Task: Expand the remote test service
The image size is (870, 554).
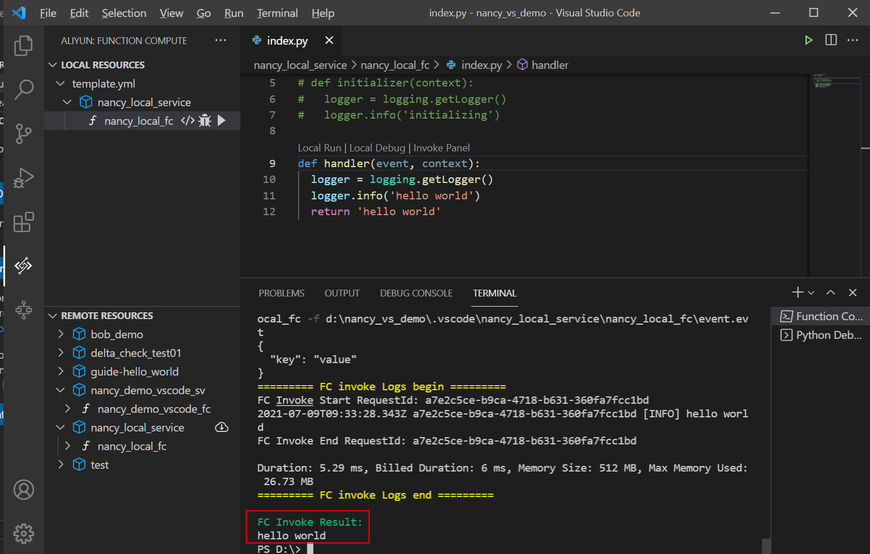Action: click(x=61, y=465)
